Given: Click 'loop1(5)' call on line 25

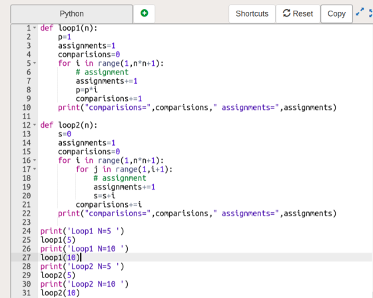Looking at the screenshot, I should pyautogui.click(x=58, y=239).
